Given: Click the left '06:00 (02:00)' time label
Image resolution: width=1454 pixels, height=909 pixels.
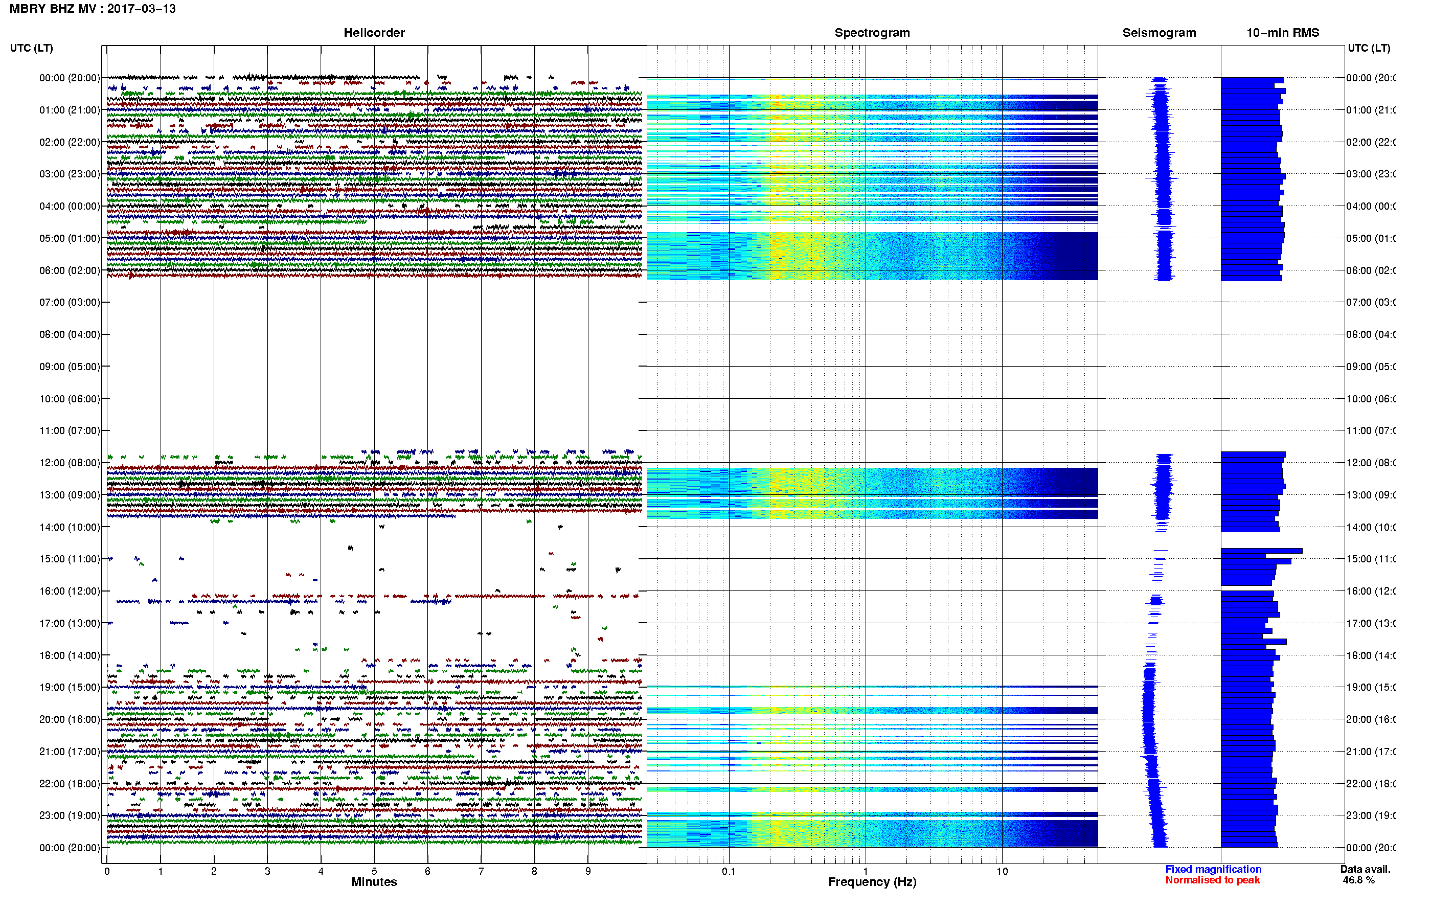Looking at the screenshot, I should [x=70, y=270].
